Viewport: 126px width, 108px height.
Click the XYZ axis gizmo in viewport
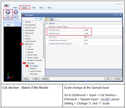click(10, 76)
